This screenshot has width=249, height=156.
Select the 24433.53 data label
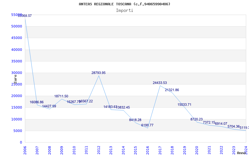click(160, 83)
